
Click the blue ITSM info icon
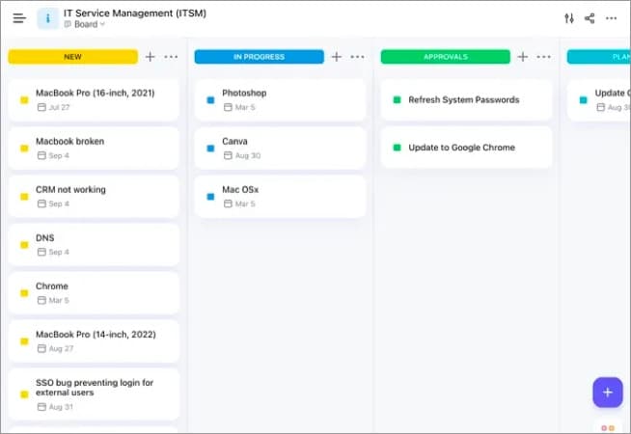coord(48,18)
